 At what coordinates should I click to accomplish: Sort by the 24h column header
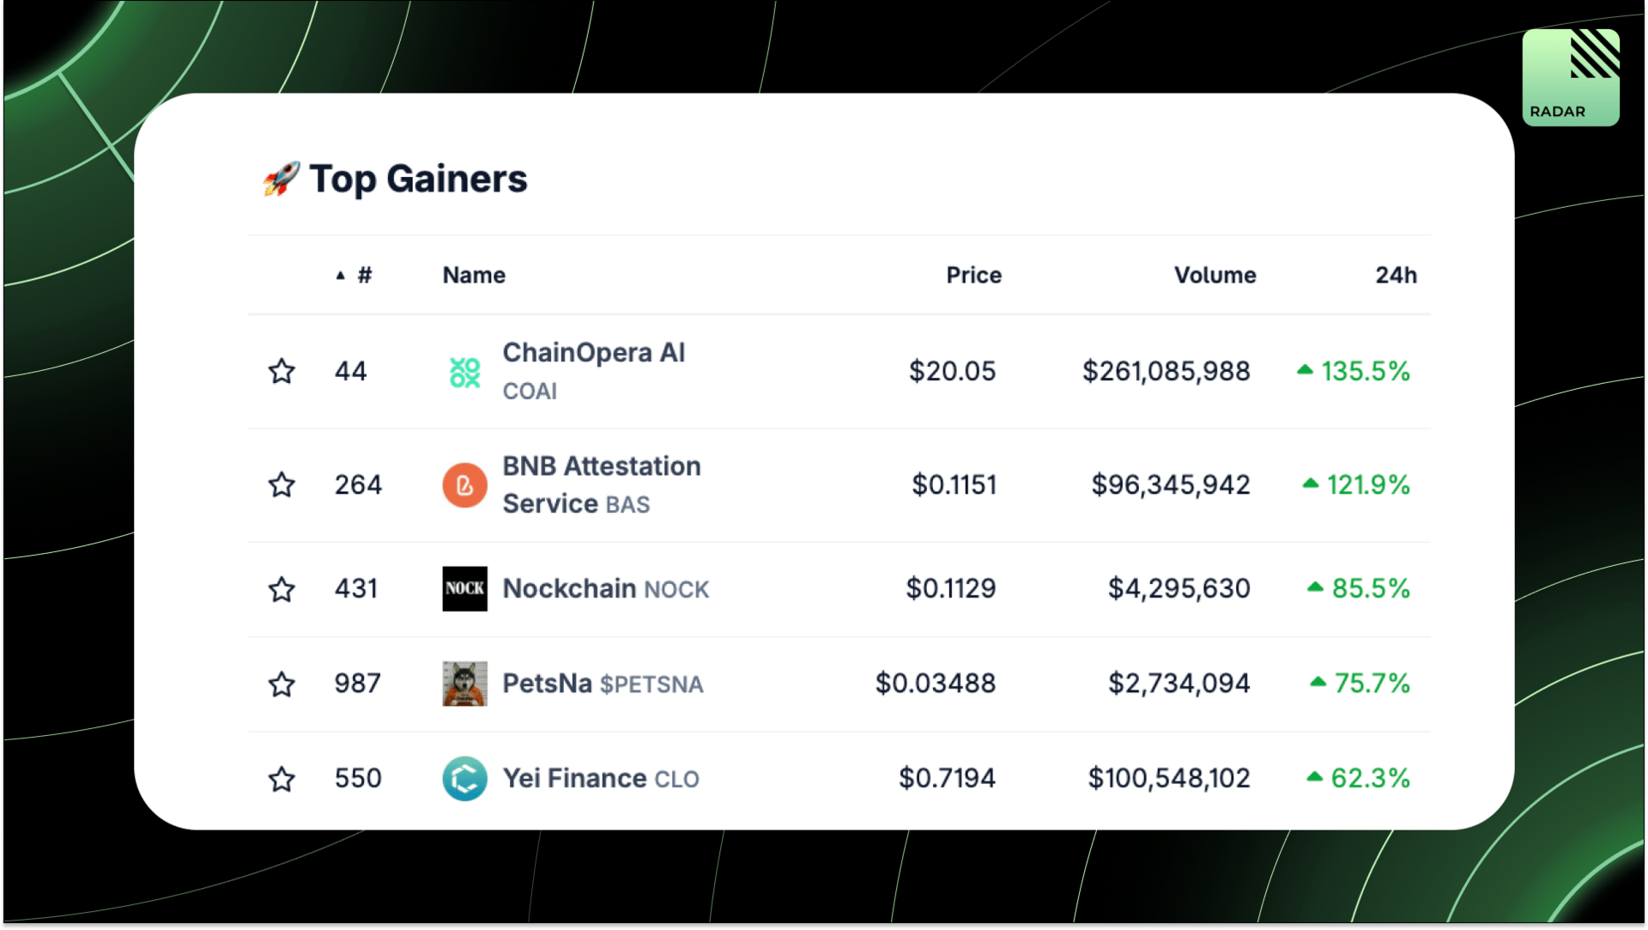tap(1396, 275)
